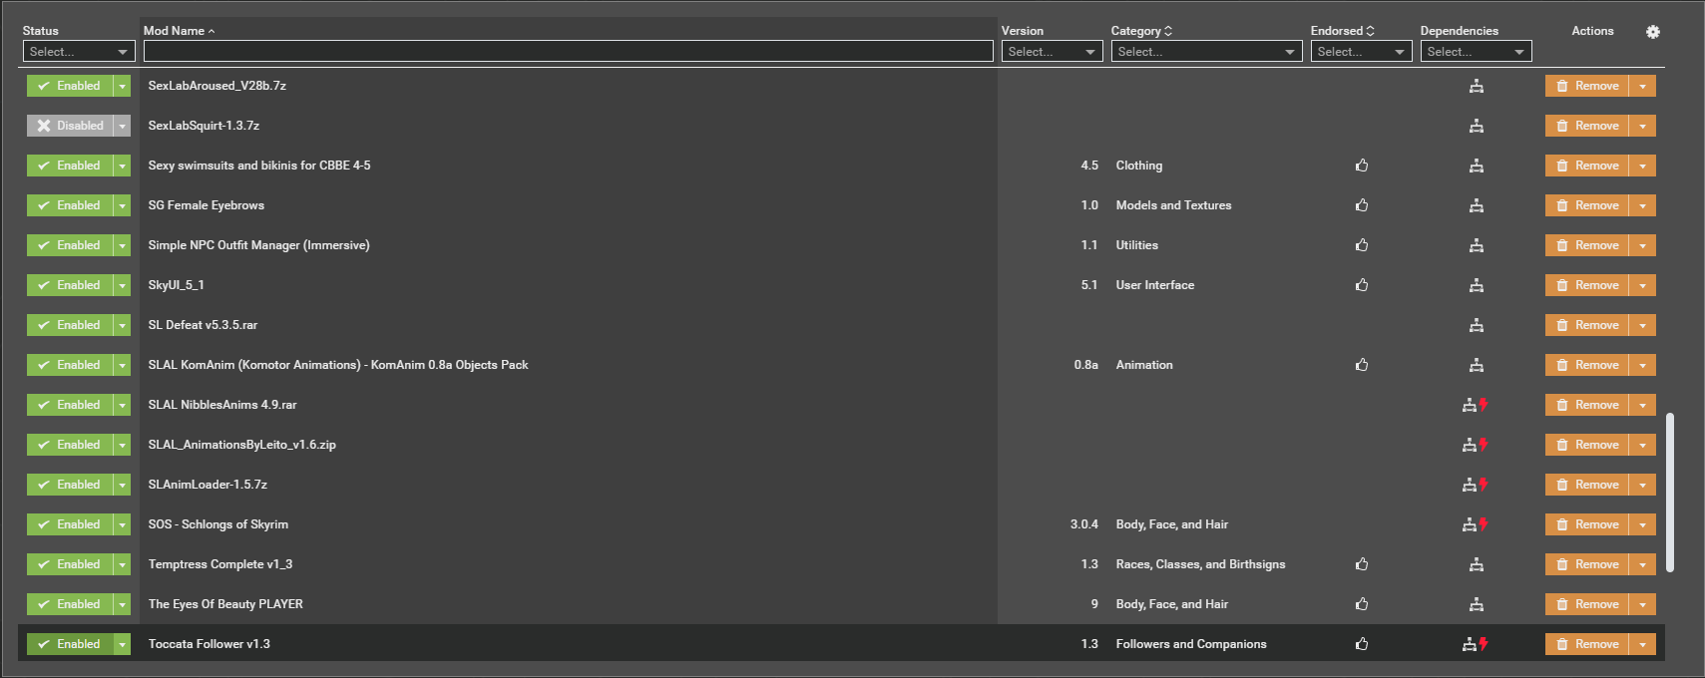This screenshot has height=678, width=1705.
Task: Open the Version filter Select dropdown
Action: point(1052,52)
